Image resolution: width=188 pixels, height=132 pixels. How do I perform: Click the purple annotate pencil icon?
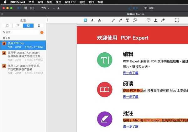(105, 119)
